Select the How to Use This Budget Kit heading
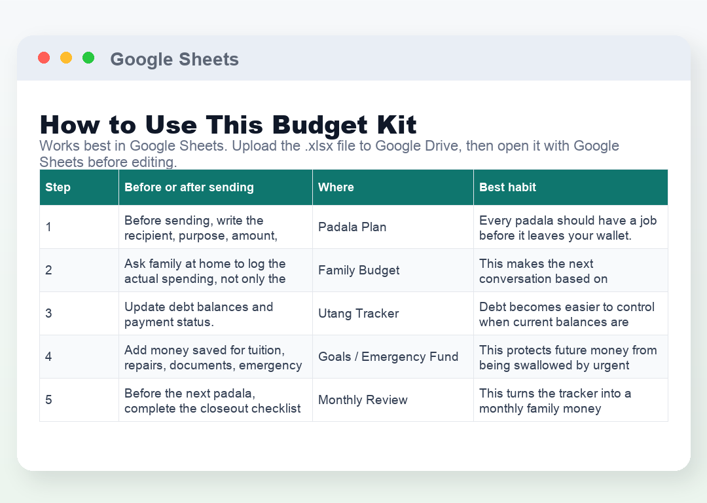 [228, 124]
